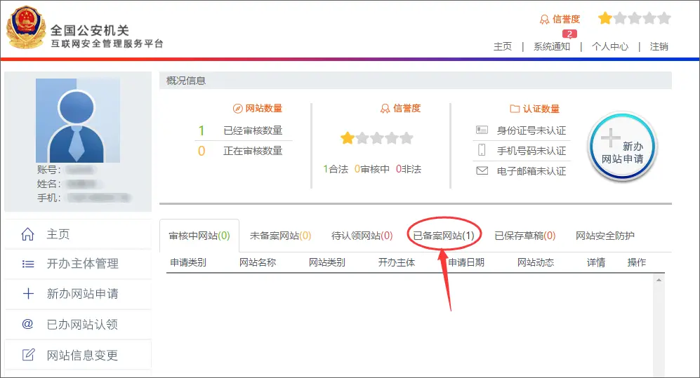The width and height of the screenshot is (700, 378).
Task: Click the envelope icon for 电子邮箱未认证
Action: pyautogui.click(x=482, y=170)
